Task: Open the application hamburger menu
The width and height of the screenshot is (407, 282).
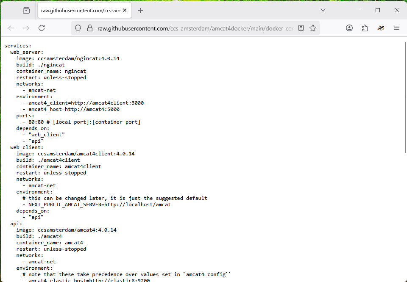Action: [x=397, y=28]
